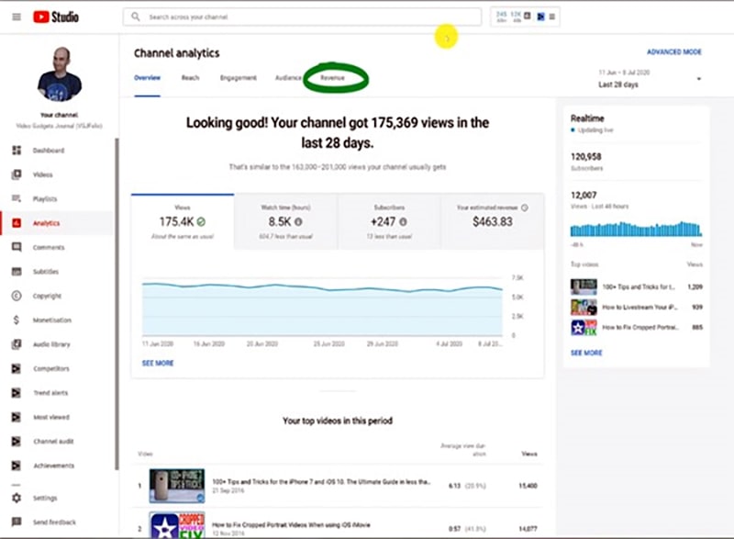The image size is (734, 539).
Task: Click the Monetisation sidebar label
Action: point(52,320)
